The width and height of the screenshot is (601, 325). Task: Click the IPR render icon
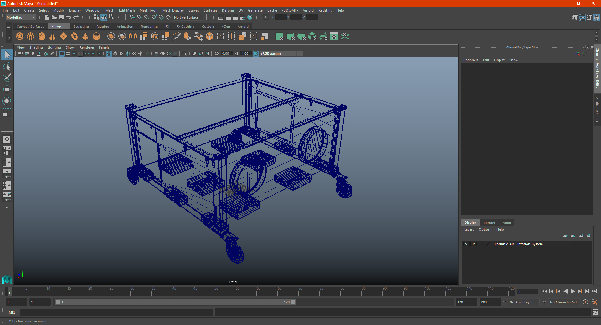(x=235, y=17)
